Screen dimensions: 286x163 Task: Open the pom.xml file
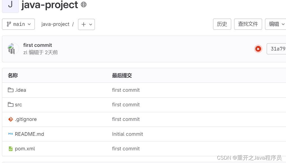(x=25, y=149)
